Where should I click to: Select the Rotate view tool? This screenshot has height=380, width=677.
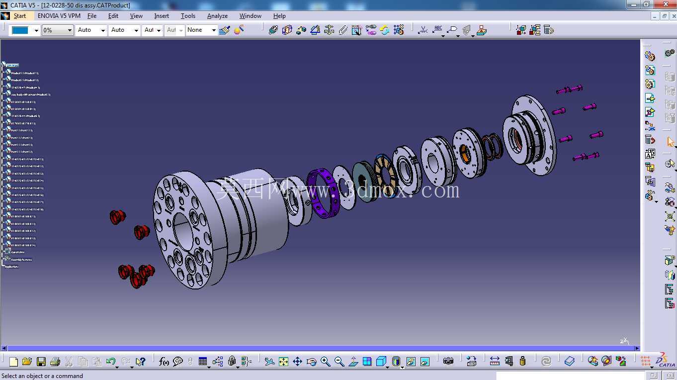click(x=311, y=362)
